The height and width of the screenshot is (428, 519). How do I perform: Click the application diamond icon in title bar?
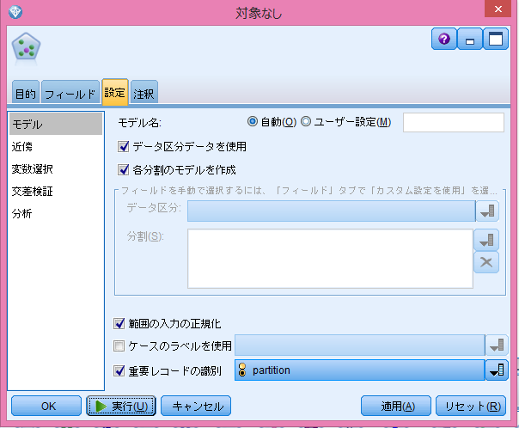click(x=15, y=12)
